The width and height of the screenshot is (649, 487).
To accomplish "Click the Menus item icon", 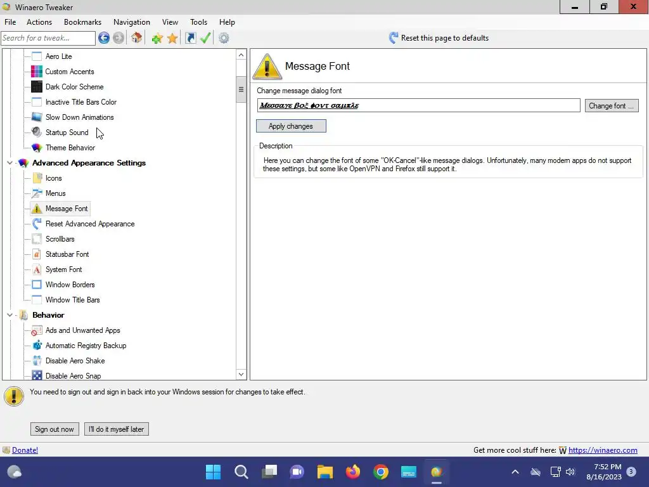I will (37, 193).
